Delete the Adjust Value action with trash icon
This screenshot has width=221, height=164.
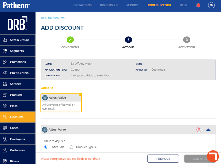click(x=199, y=130)
